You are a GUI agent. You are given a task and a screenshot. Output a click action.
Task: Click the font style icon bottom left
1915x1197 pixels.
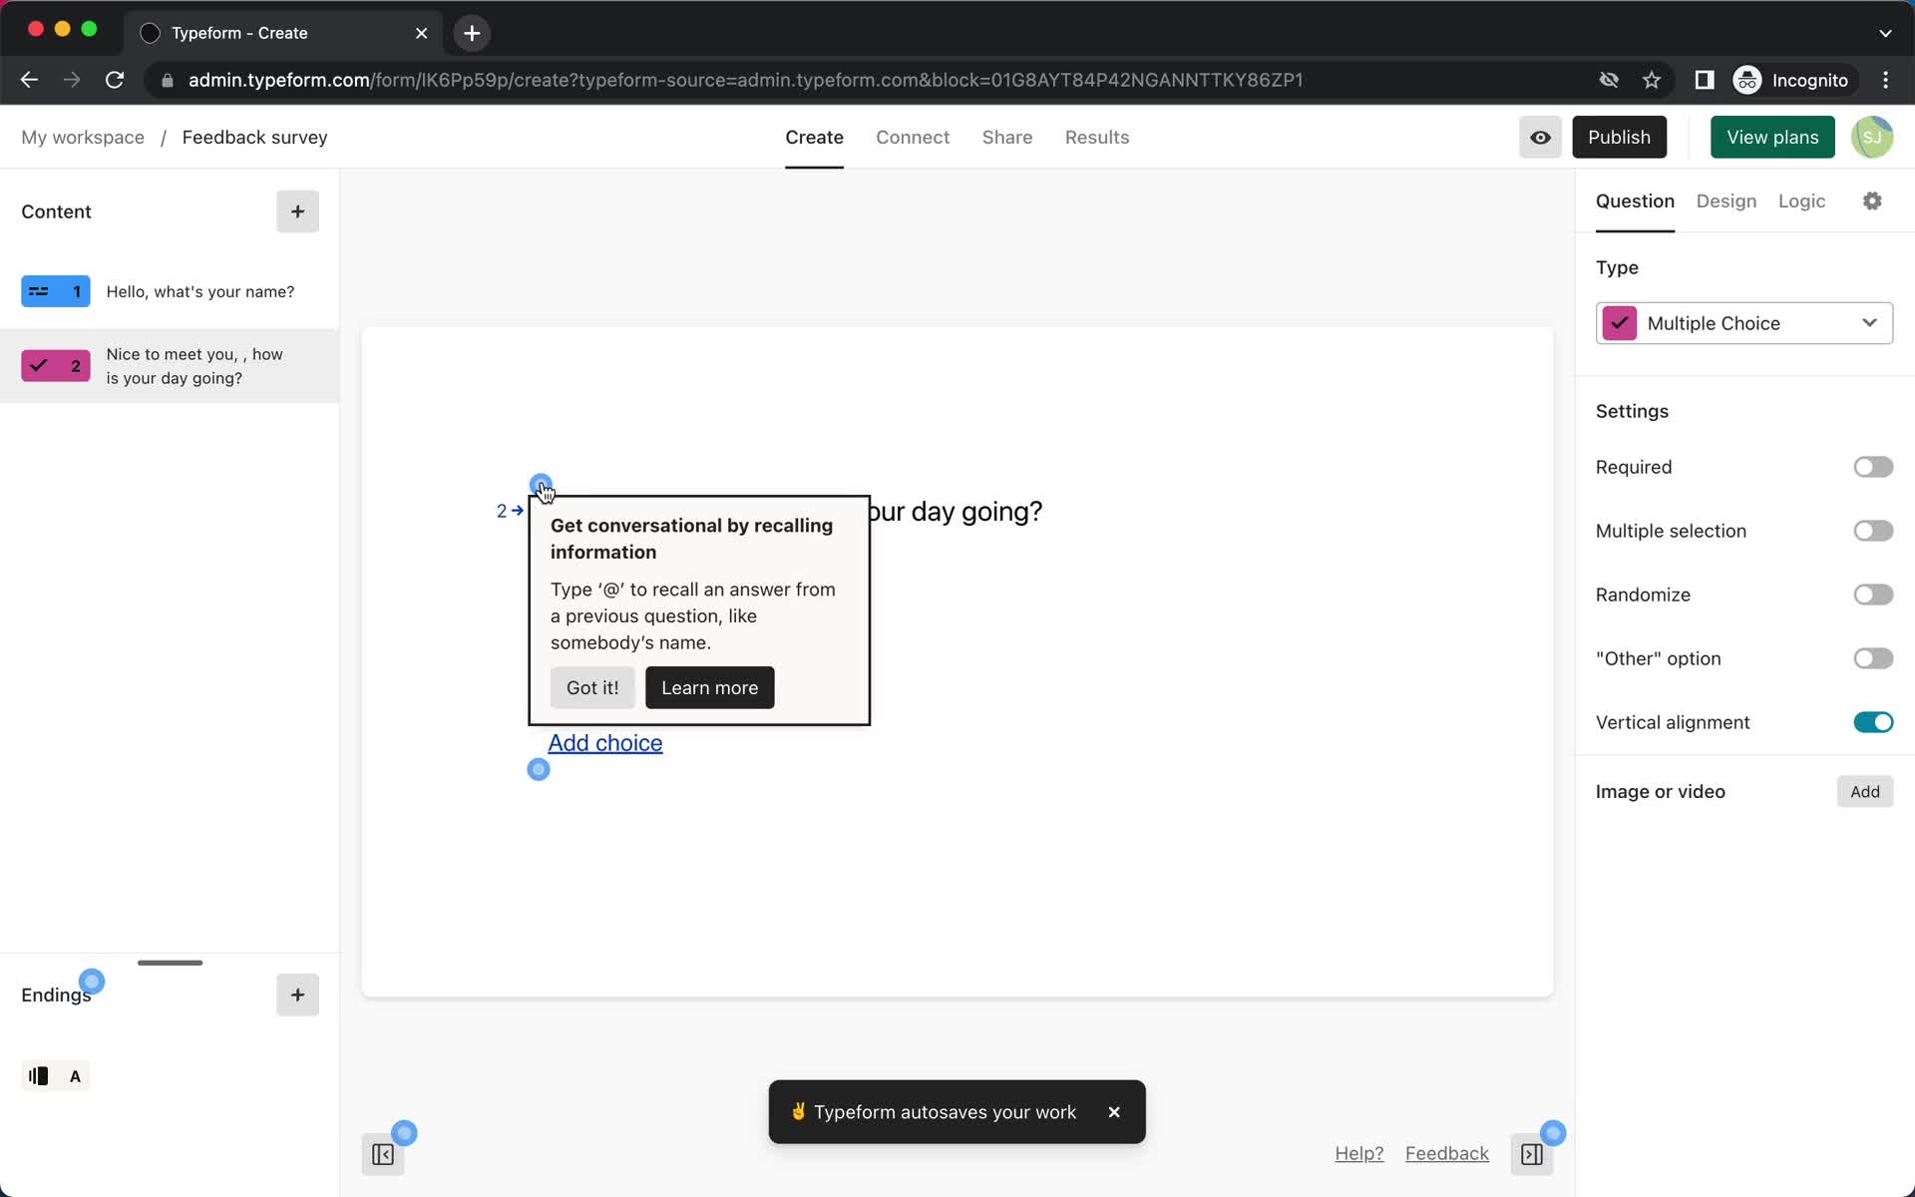pyautogui.click(x=75, y=1075)
